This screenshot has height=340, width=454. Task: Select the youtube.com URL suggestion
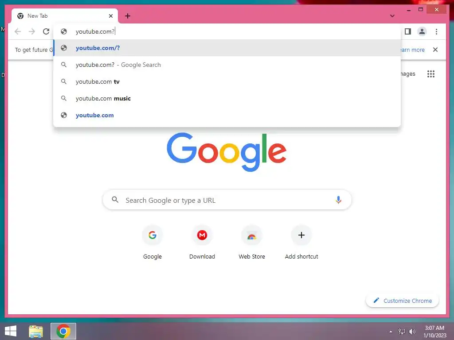[227, 115]
